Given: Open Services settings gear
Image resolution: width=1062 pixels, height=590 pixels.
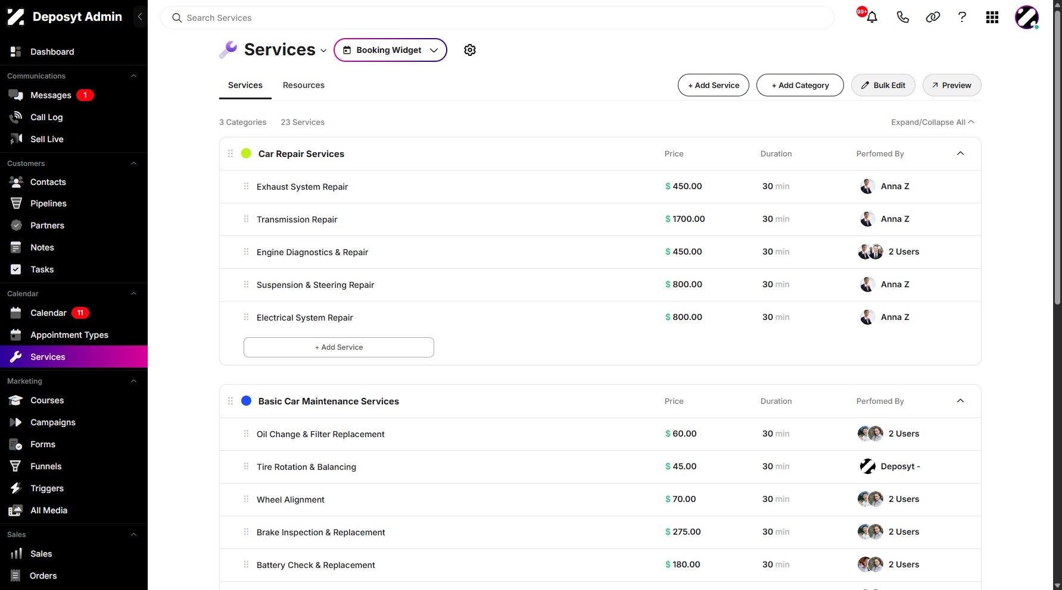Looking at the screenshot, I should [470, 50].
